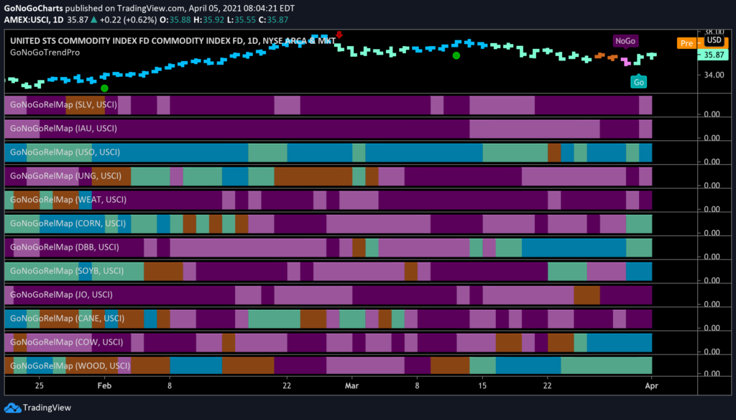Select the GoNoGoRelMap (JO, USCI) label
The image size is (736, 420).
pos(61,295)
